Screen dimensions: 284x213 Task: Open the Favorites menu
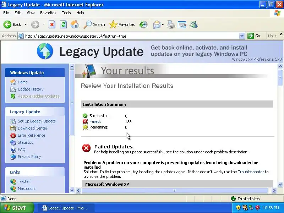click(x=48, y=13)
